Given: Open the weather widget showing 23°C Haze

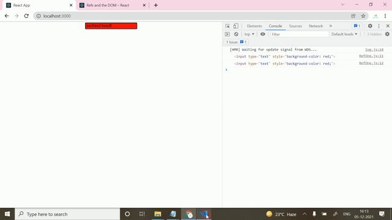Looking at the screenshot, I should (x=281, y=214).
